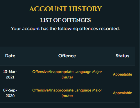Click the 07-Sep- date text in second row
The image size is (140, 108).
(x=10, y=90)
